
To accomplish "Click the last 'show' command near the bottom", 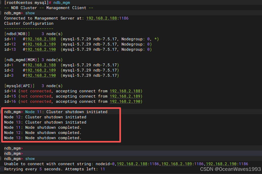I will click(30, 159).
